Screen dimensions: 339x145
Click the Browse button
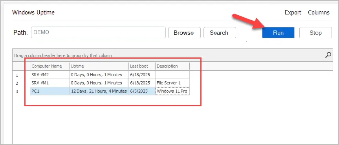point(184,33)
